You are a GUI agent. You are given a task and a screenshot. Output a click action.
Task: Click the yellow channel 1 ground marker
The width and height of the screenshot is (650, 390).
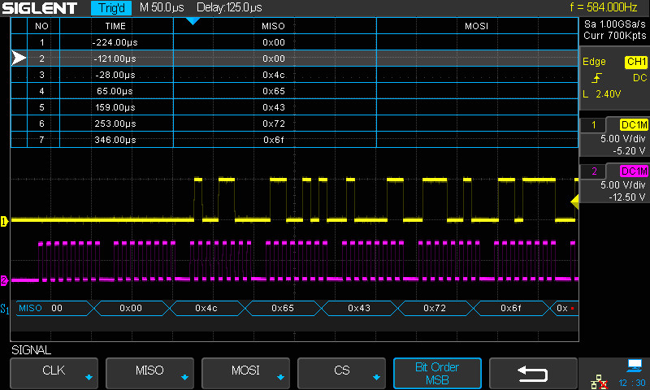click(x=4, y=220)
